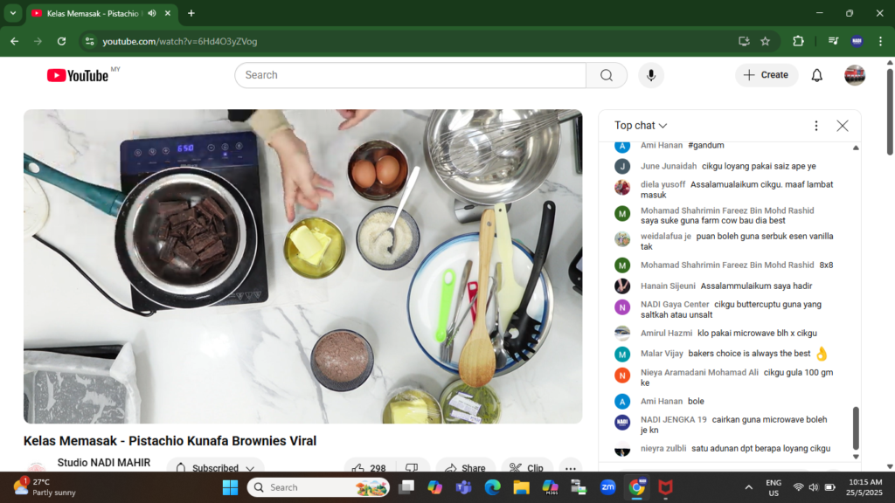Open File Explorer from taskbar
Screen dimensions: 895x503
pos(521,487)
